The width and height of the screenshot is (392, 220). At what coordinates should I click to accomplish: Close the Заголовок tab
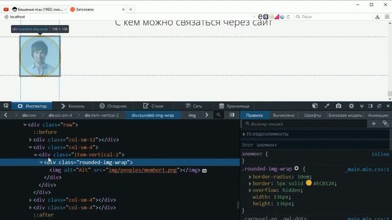(x=123, y=10)
